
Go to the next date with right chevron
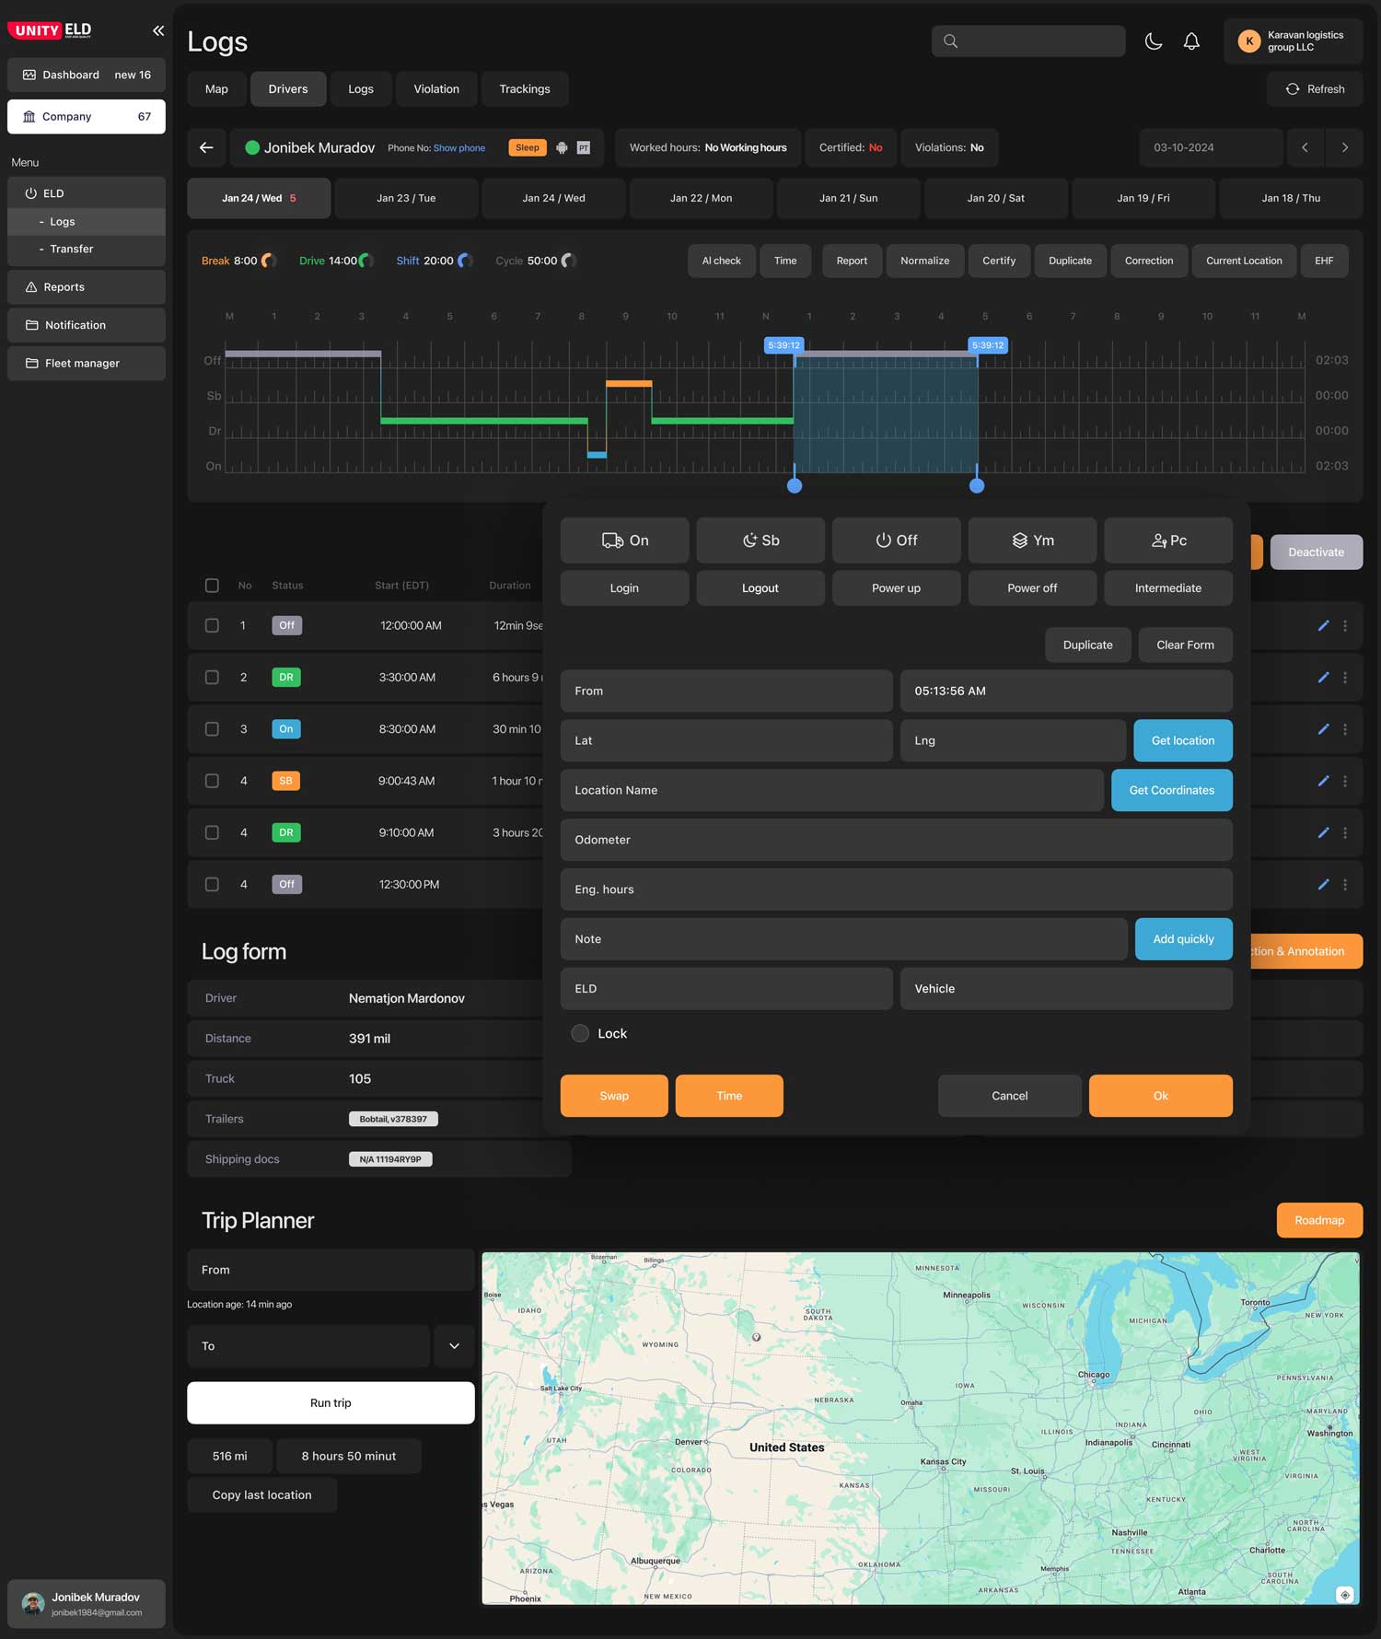(x=1344, y=147)
